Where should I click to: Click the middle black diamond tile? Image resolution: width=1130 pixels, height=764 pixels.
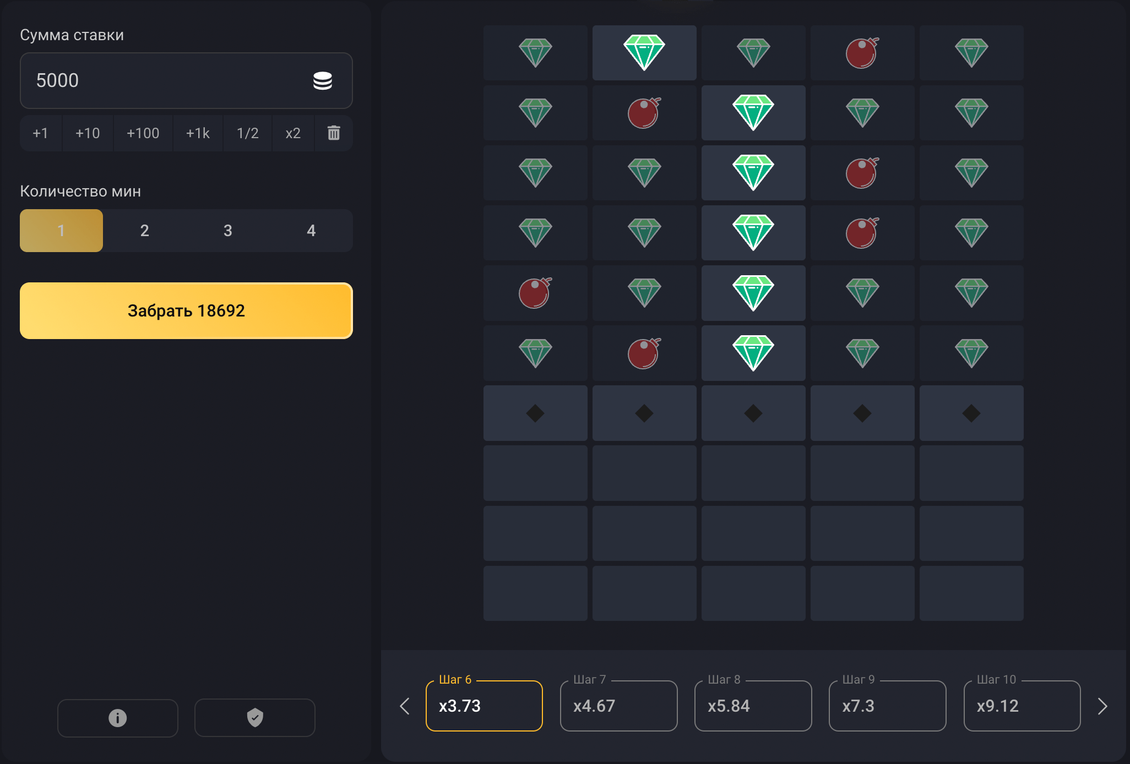(x=753, y=413)
